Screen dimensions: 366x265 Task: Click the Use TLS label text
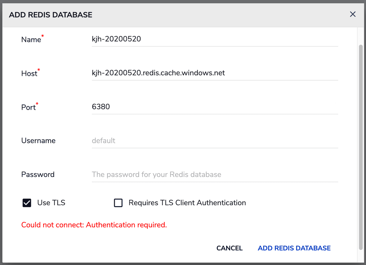click(51, 202)
